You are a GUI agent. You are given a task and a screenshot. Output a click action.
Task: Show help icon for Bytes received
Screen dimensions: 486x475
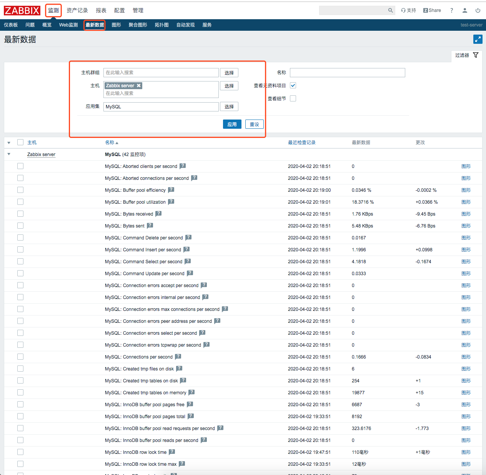pos(158,214)
